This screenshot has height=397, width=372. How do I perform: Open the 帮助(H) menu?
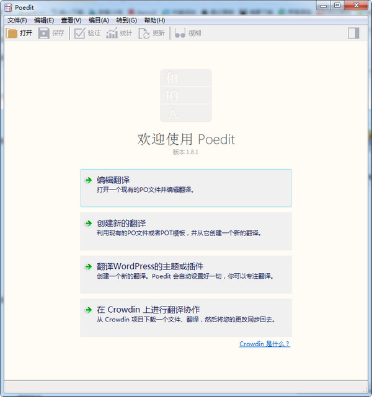point(154,20)
